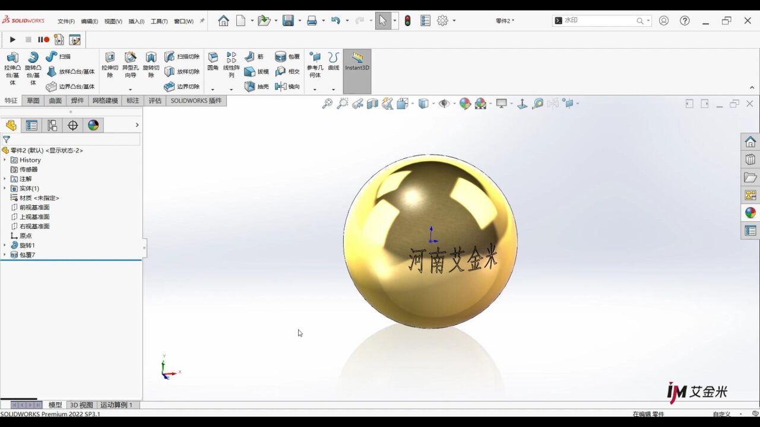Choose the 放样凸台/基体 loft feature
Viewport: 760px width, 427px height.
pyautogui.click(x=71, y=72)
